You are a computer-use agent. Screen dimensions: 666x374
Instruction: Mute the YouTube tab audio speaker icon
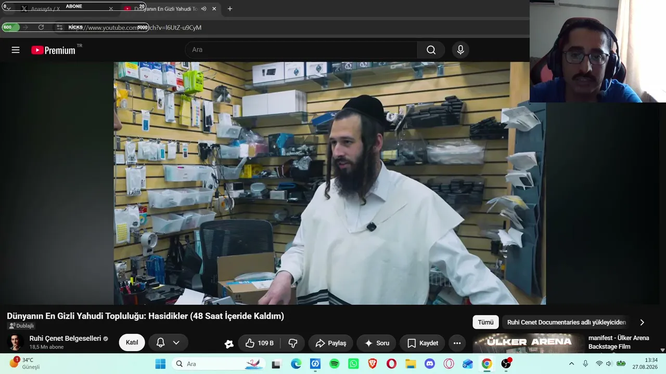204,9
